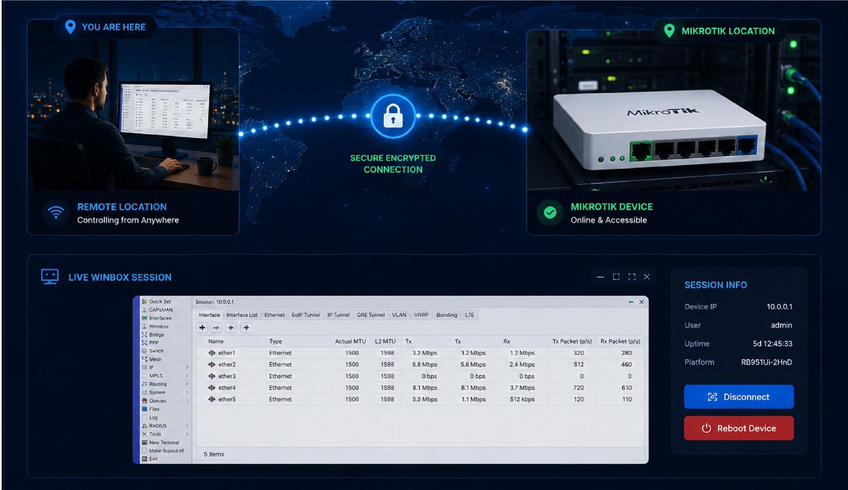Image resolution: width=848 pixels, height=490 pixels.
Task: Click the monitor icon beside Live Winbox Session
Action: (50, 277)
